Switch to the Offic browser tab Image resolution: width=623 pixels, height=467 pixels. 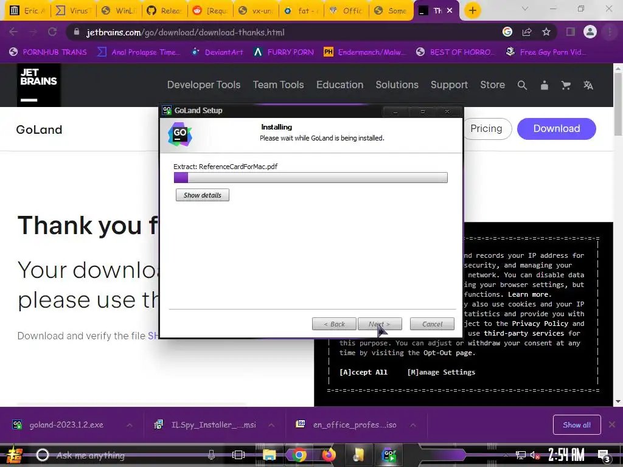347,11
